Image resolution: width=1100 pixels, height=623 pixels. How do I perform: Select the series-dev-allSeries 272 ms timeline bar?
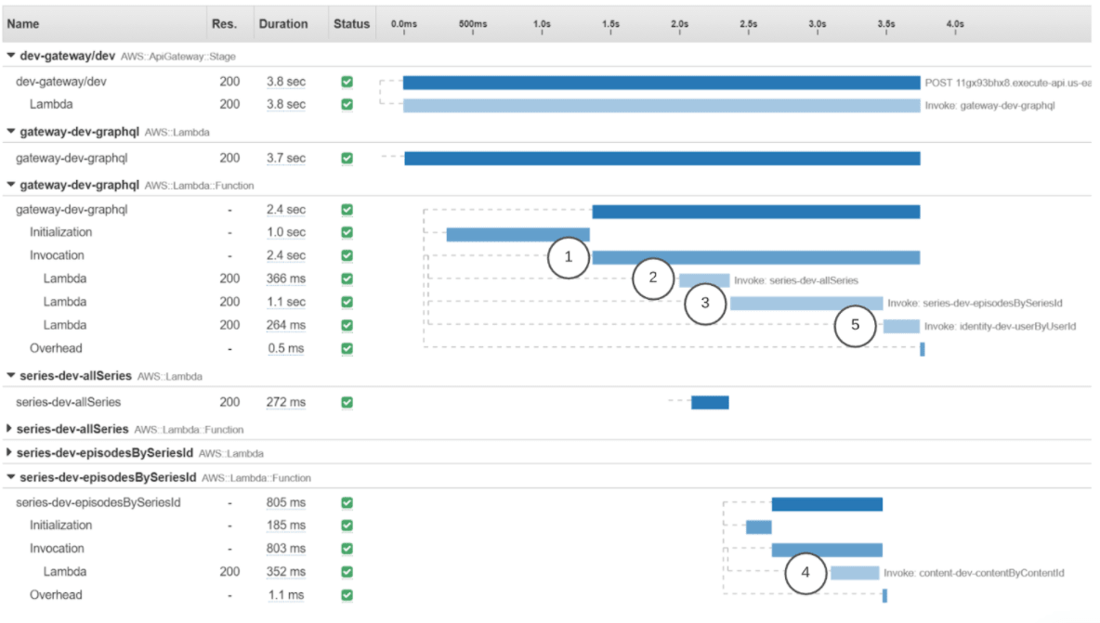click(x=710, y=402)
